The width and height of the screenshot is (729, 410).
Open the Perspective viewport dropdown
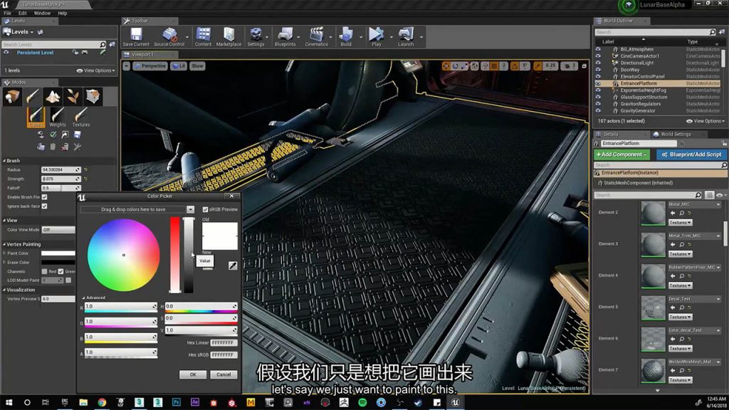tap(150, 65)
